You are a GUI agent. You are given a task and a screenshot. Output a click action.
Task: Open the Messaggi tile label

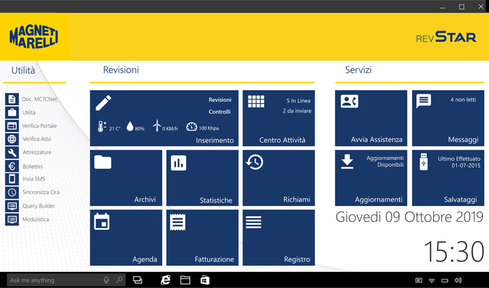click(x=463, y=139)
